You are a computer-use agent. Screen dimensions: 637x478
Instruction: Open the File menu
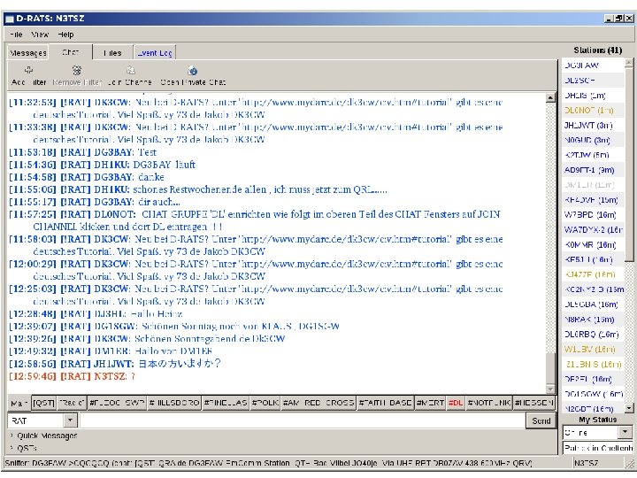pos(16,35)
